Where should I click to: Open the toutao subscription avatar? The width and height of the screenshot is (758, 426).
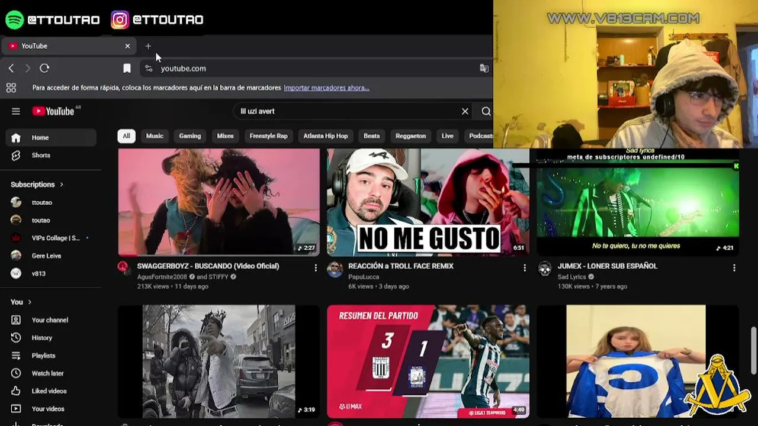click(x=16, y=220)
